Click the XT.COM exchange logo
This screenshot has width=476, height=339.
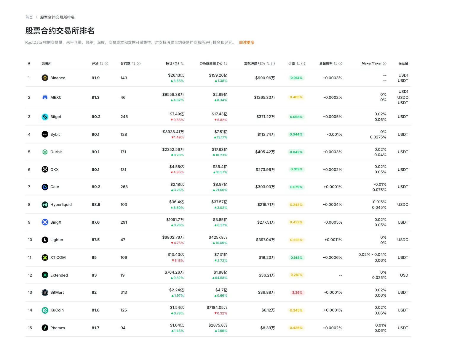click(45, 258)
